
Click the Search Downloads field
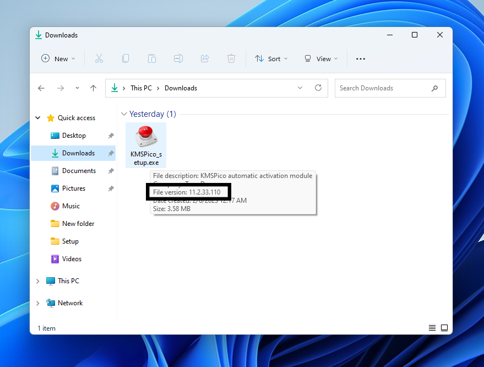pyautogui.click(x=390, y=88)
